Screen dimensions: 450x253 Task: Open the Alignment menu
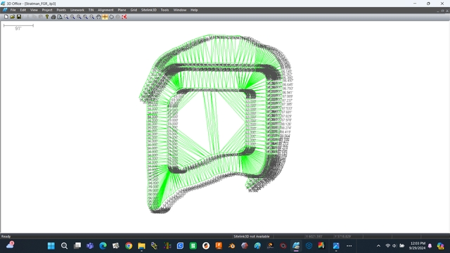click(105, 10)
